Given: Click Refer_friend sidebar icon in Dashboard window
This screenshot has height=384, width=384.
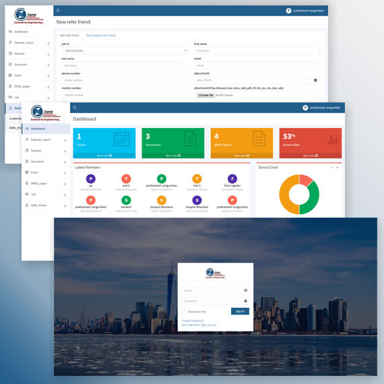Looking at the screenshot, I should (x=27, y=205).
